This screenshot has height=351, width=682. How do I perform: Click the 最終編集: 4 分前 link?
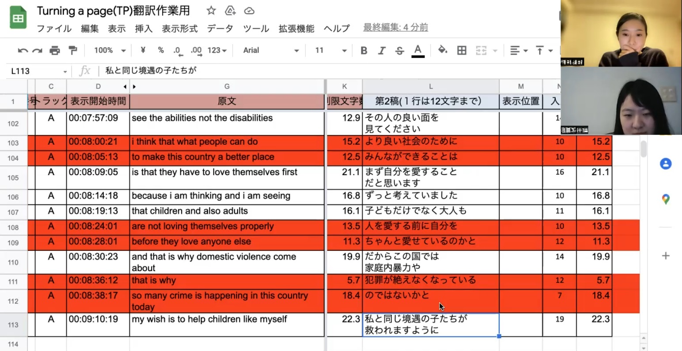tap(395, 27)
